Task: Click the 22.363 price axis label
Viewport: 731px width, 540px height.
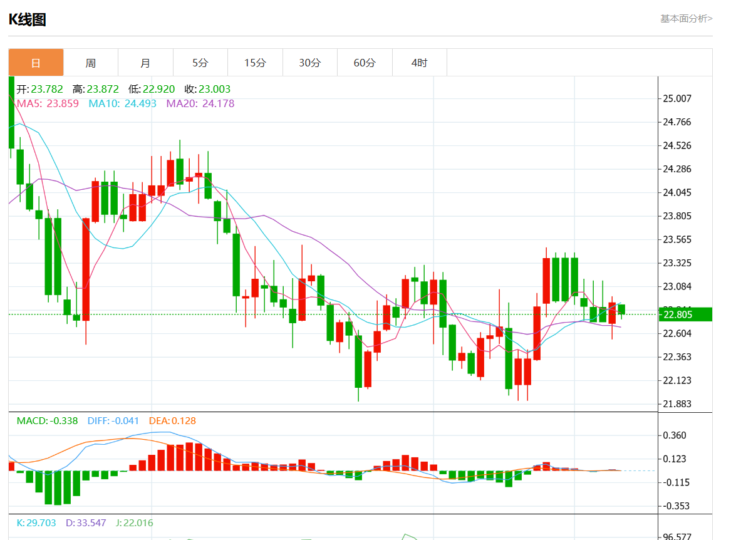Action: pos(677,356)
